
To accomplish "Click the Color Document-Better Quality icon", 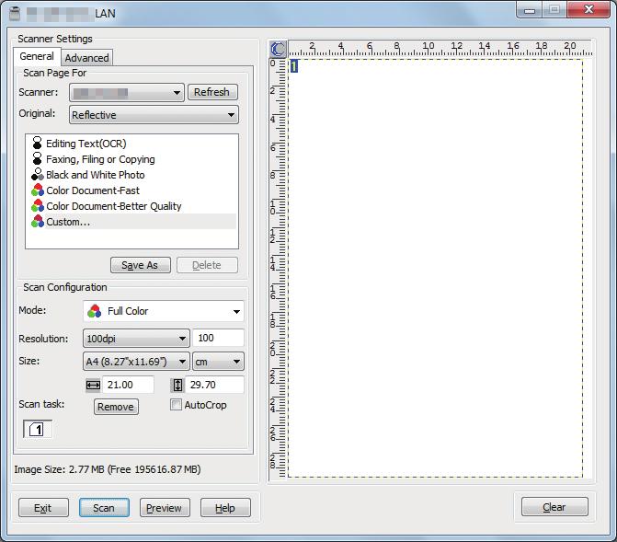I will [x=38, y=206].
